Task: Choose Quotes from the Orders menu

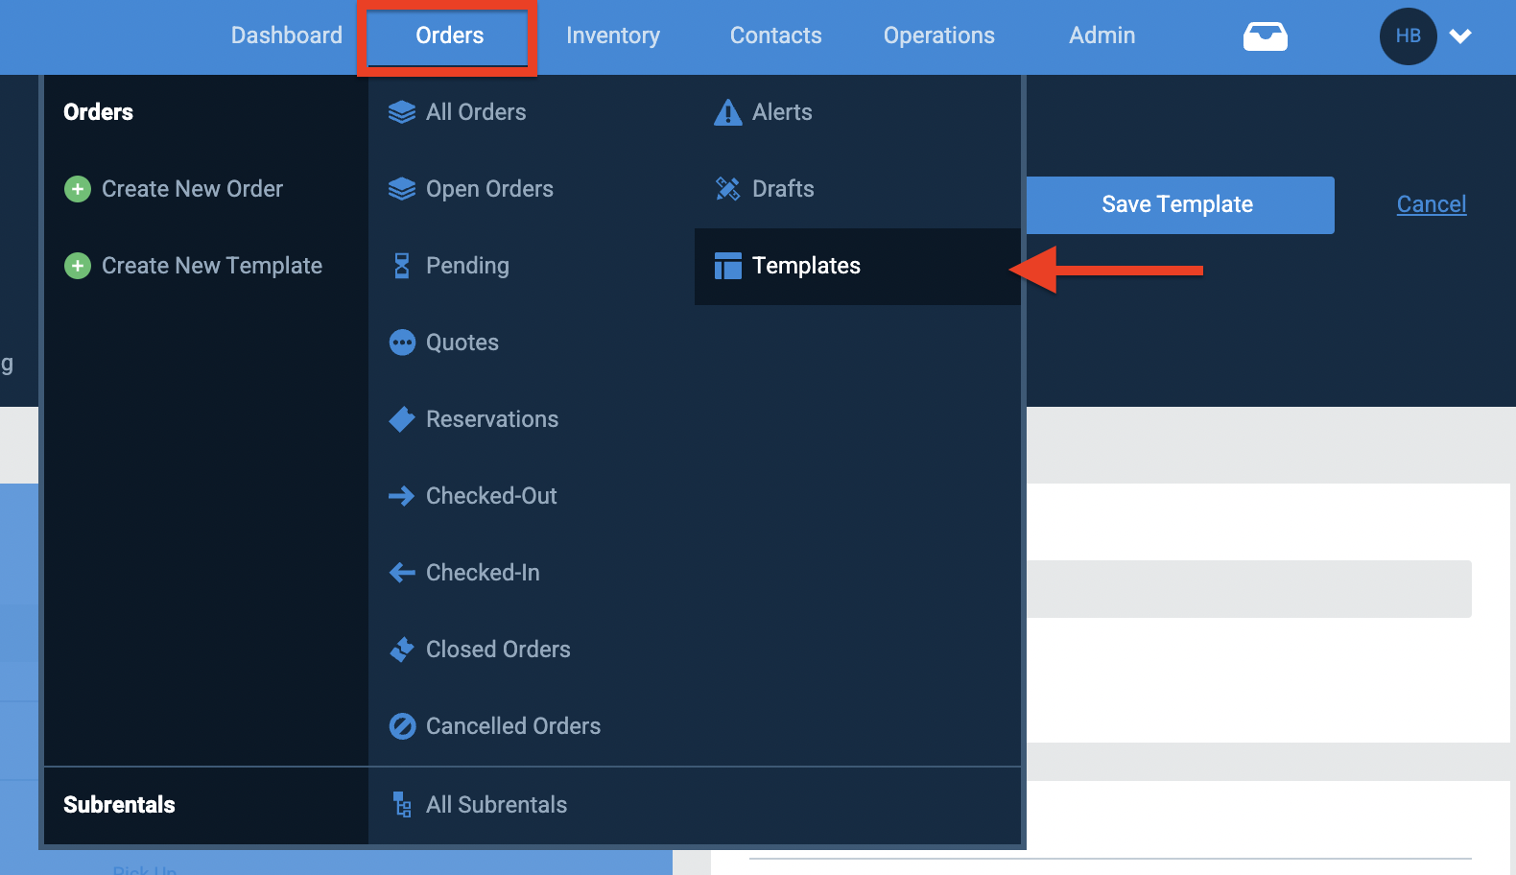Action: (x=462, y=343)
